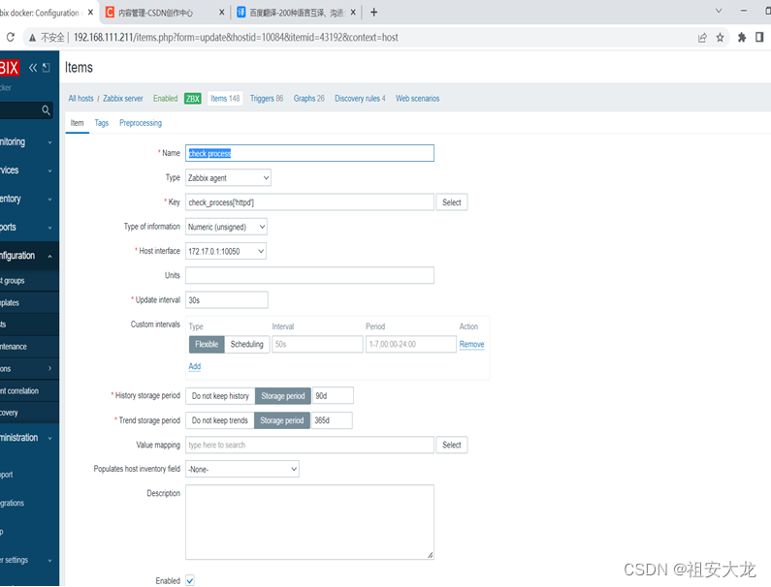Viewport: 771px width, 587px height.
Task: Open the Items 148 link
Action: point(225,98)
